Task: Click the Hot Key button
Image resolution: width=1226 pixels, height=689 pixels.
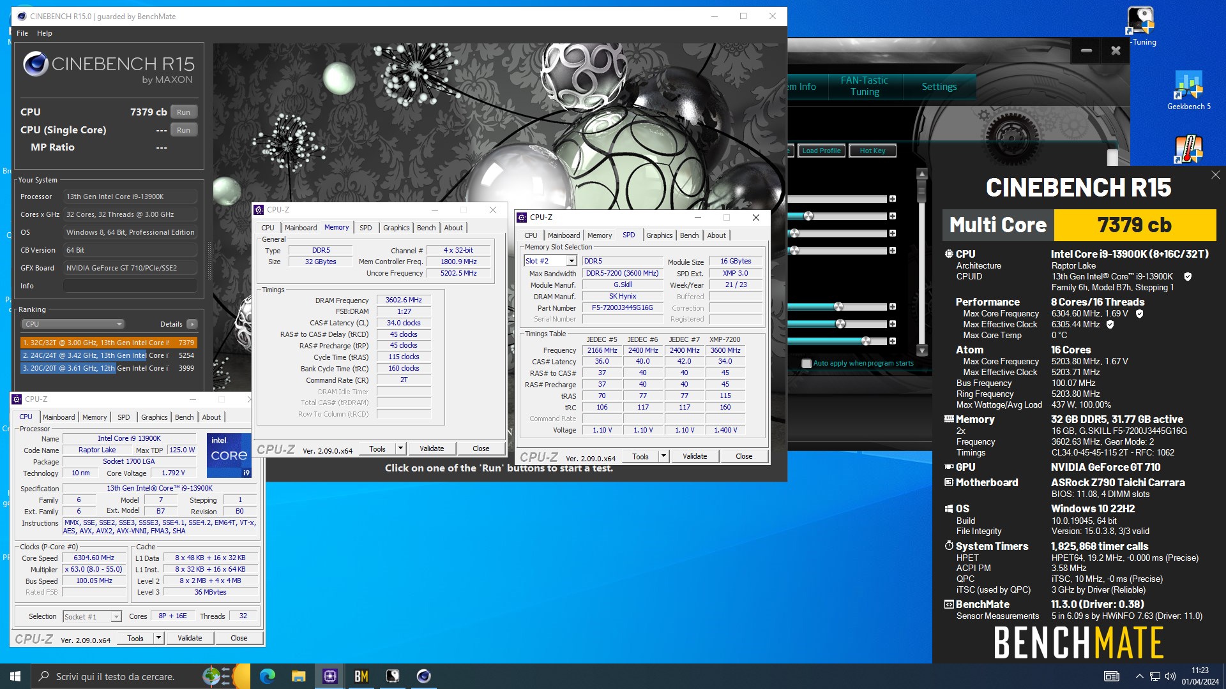Action: [872, 151]
